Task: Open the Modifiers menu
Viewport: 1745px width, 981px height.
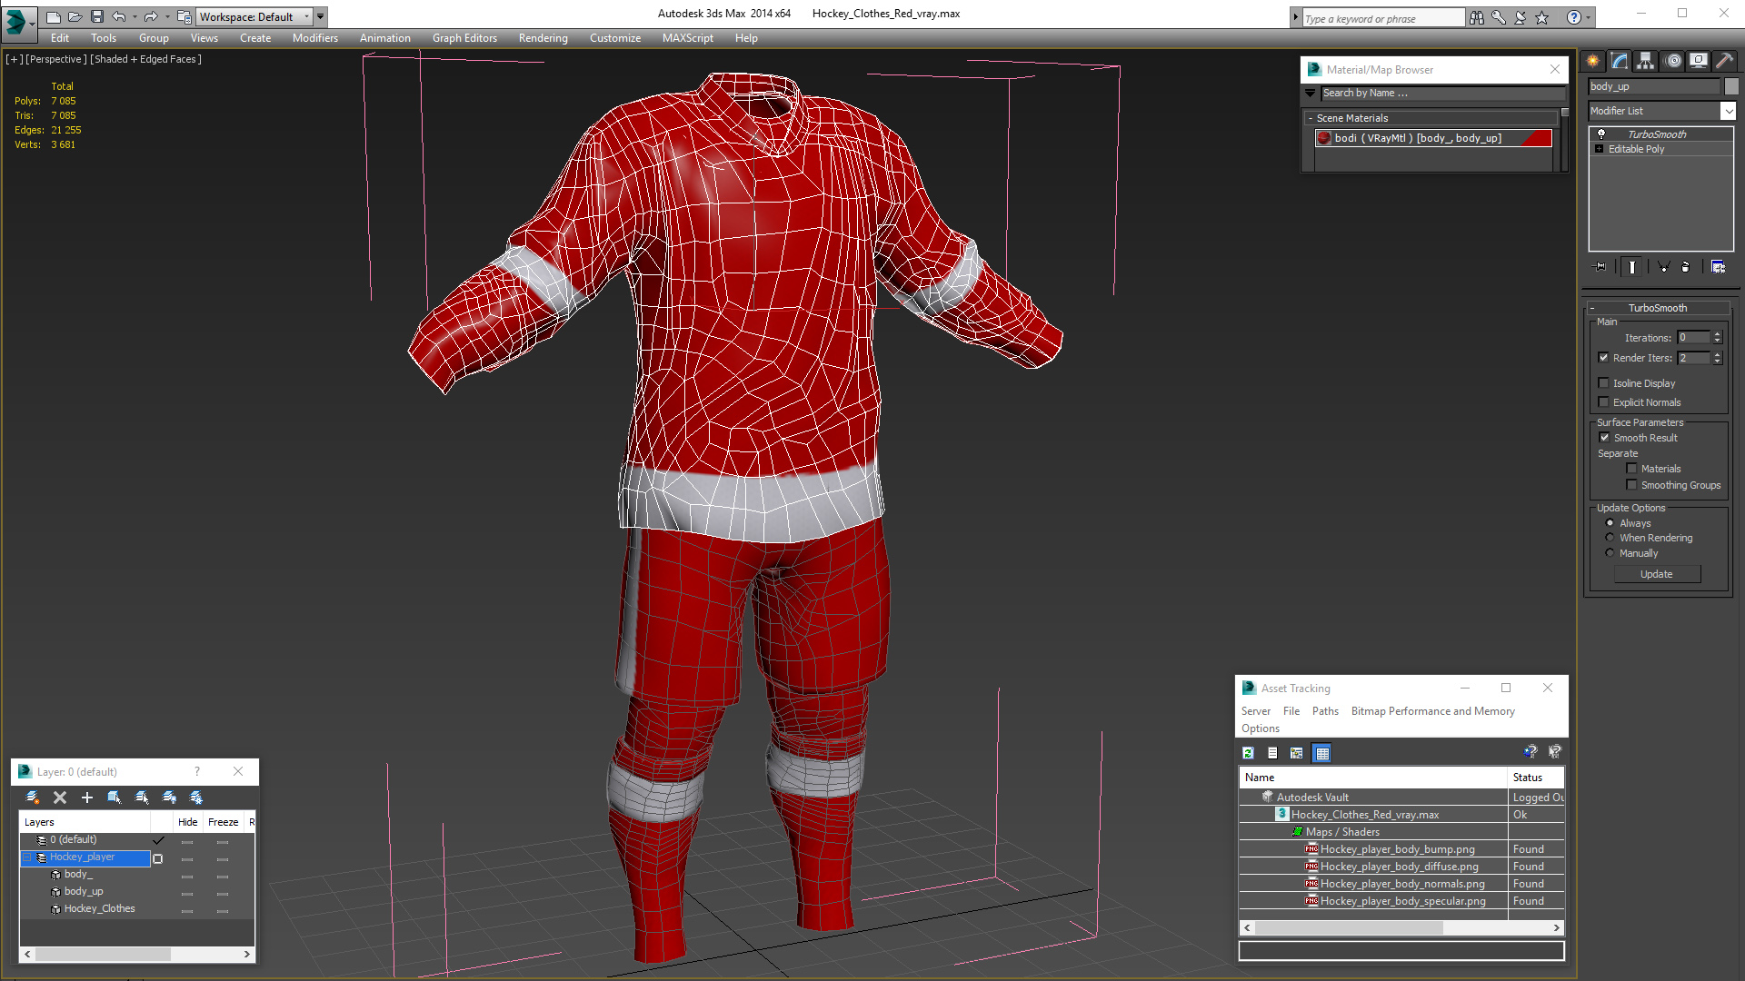Action: (x=314, y=38)
